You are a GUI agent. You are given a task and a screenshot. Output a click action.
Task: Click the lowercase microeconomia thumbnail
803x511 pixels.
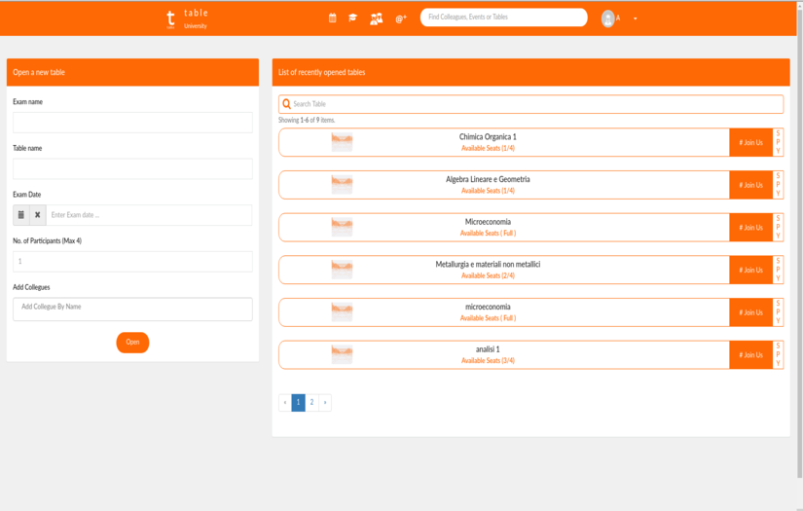[x=342, y=312]
